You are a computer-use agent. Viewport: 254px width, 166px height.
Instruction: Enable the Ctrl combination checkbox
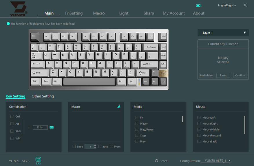pyautogui.click(x=12, y=116)
